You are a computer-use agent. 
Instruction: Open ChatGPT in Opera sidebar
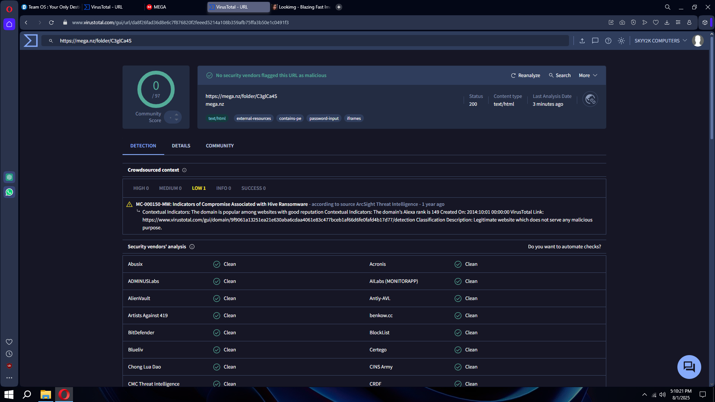coord(9,177)
